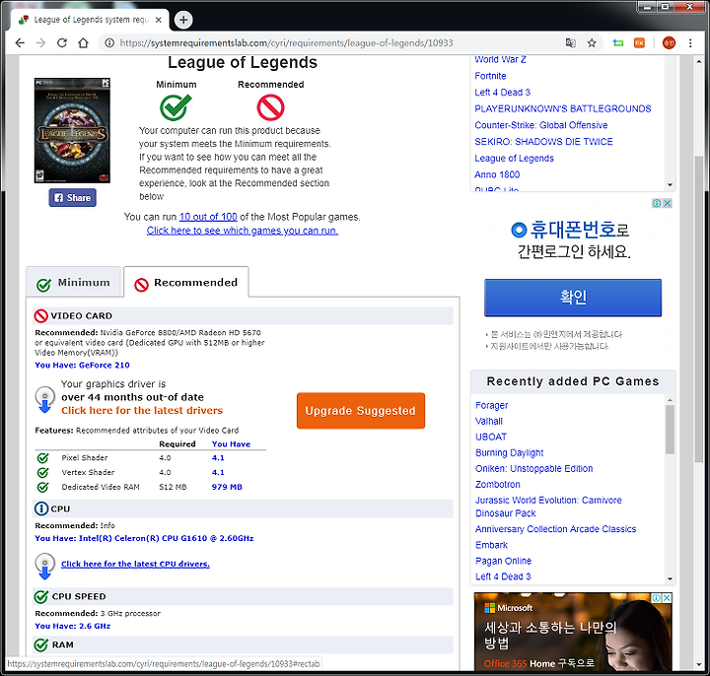Click here to see which games link
The width and height of the screenshot is (710, 676).
243,231
